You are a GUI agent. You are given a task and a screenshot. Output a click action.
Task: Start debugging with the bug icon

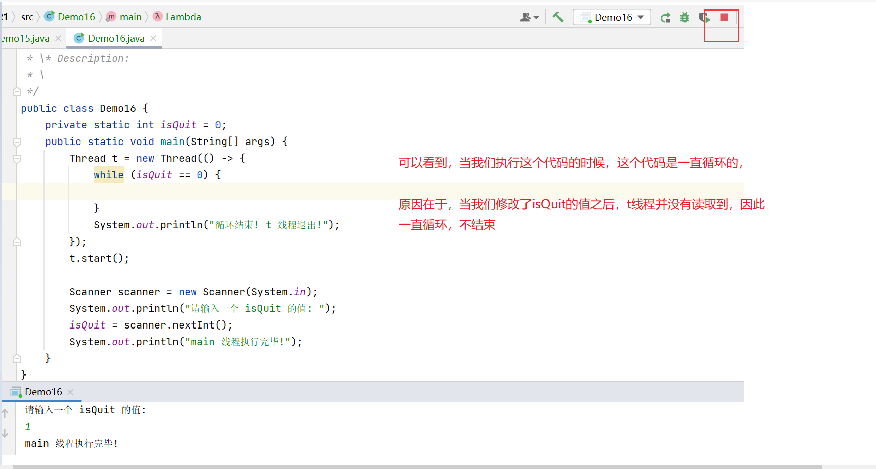click(x=685, y=18)
